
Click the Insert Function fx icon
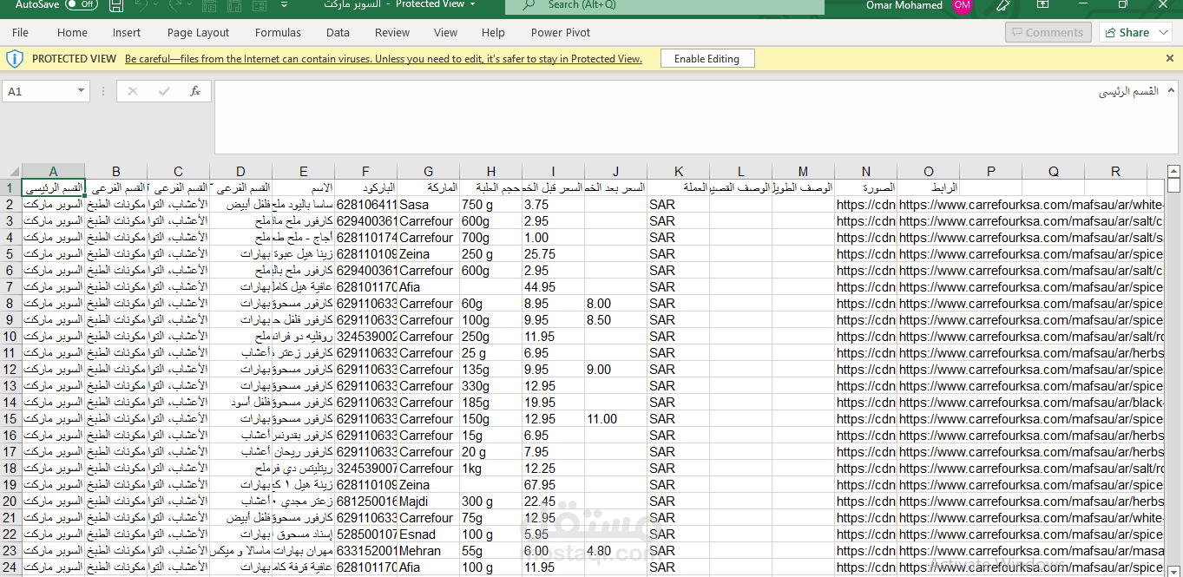pyautogui.click(x=195, y=91)
